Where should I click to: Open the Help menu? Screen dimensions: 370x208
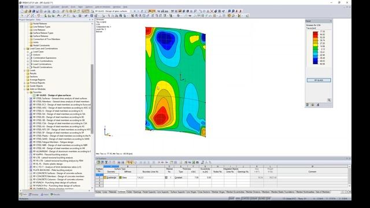point(125,7)
